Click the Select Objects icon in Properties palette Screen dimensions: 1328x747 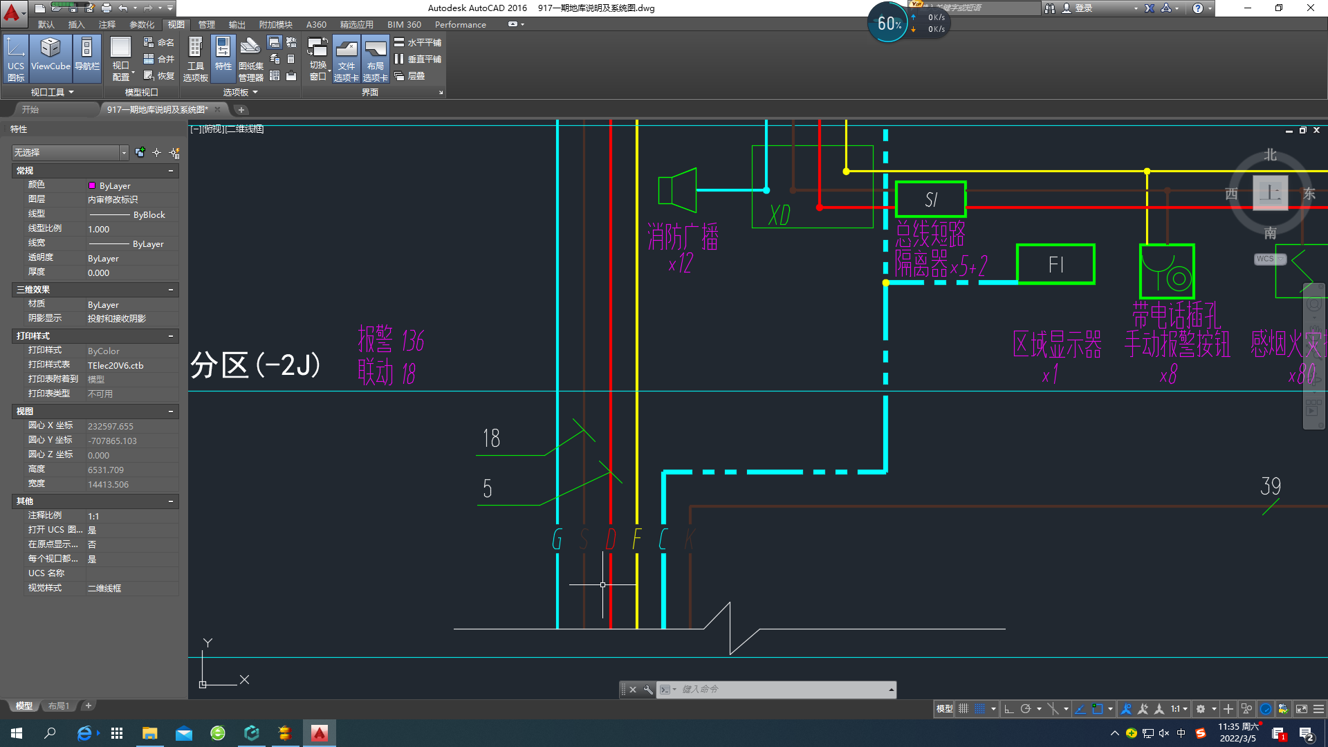pos(157,152)
